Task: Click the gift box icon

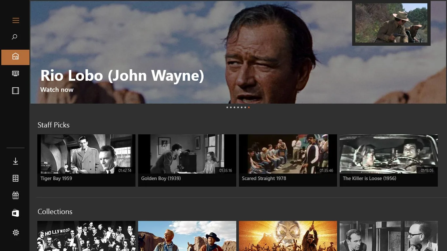Action: 15,195
